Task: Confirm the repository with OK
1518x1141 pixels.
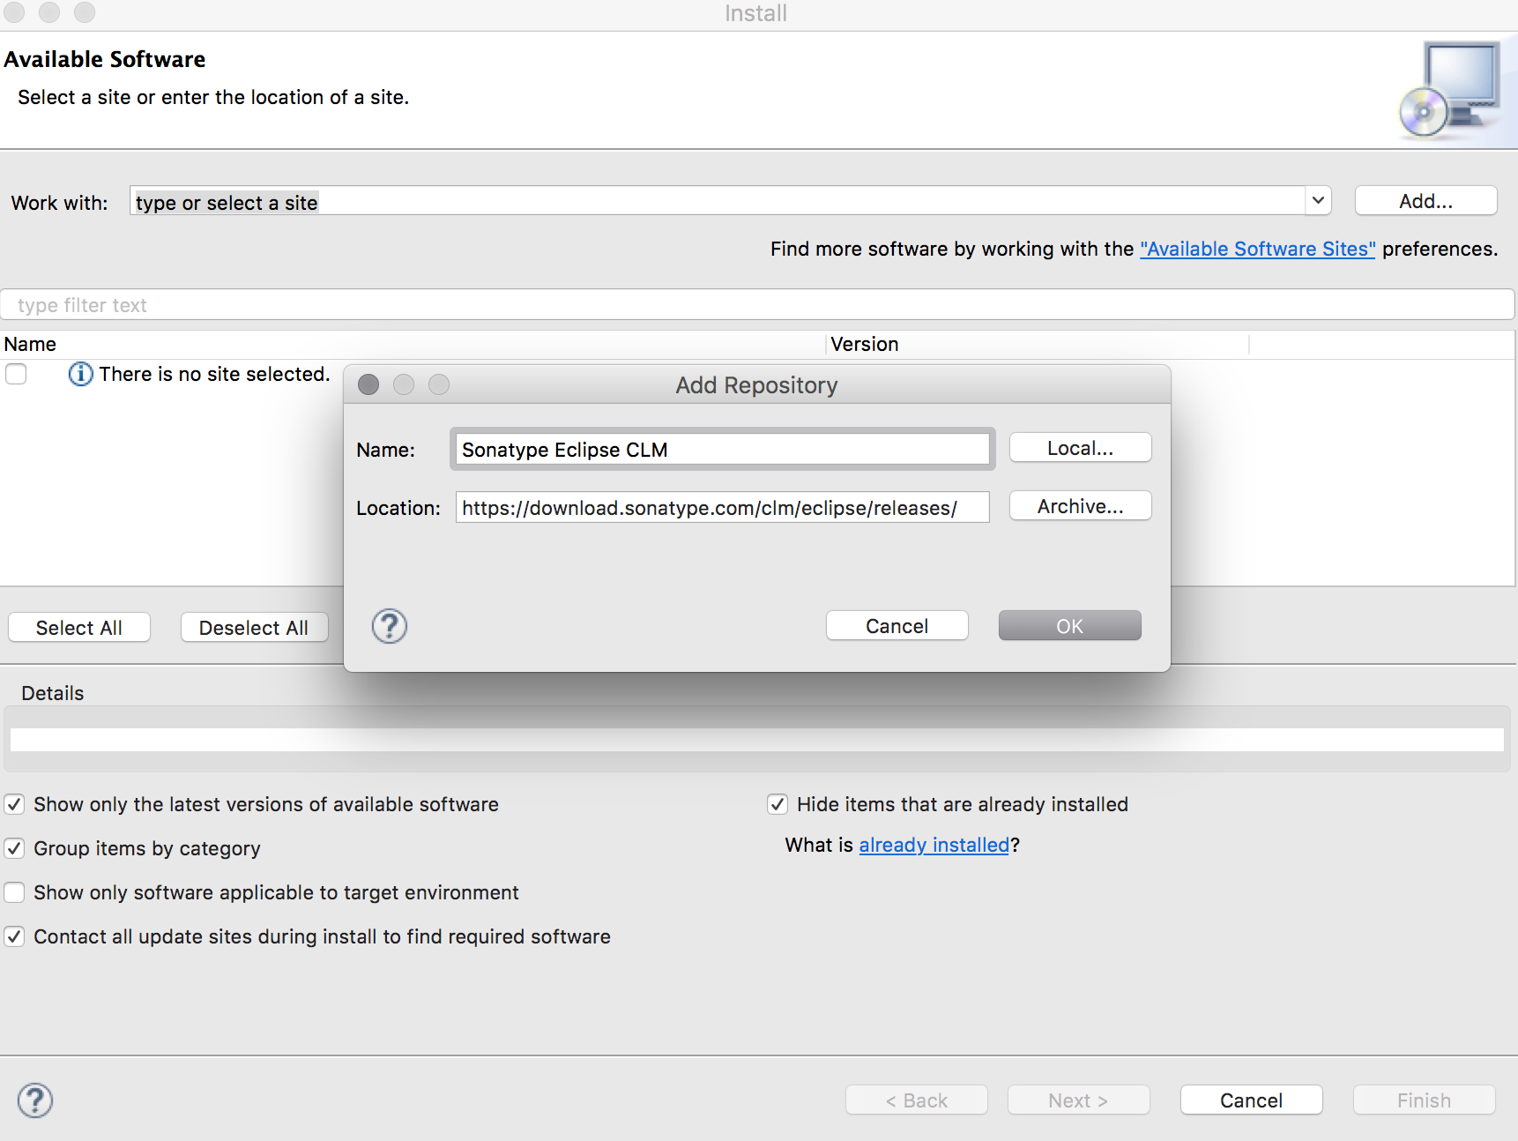Action: tap(1069, 626)
